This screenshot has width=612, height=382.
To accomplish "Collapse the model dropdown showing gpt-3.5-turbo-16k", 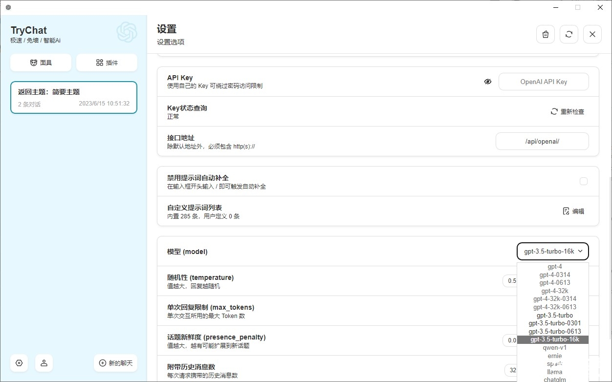I will 553,252.
